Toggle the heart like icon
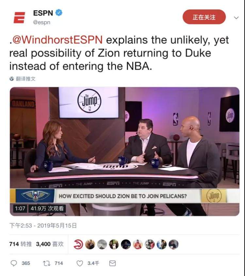Viewport: 245px width, 276px height. coord(80,263)
